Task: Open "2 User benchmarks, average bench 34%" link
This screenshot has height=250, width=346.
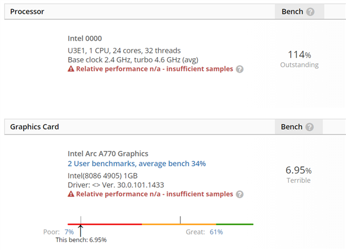Action: click(x=137, y=164)
